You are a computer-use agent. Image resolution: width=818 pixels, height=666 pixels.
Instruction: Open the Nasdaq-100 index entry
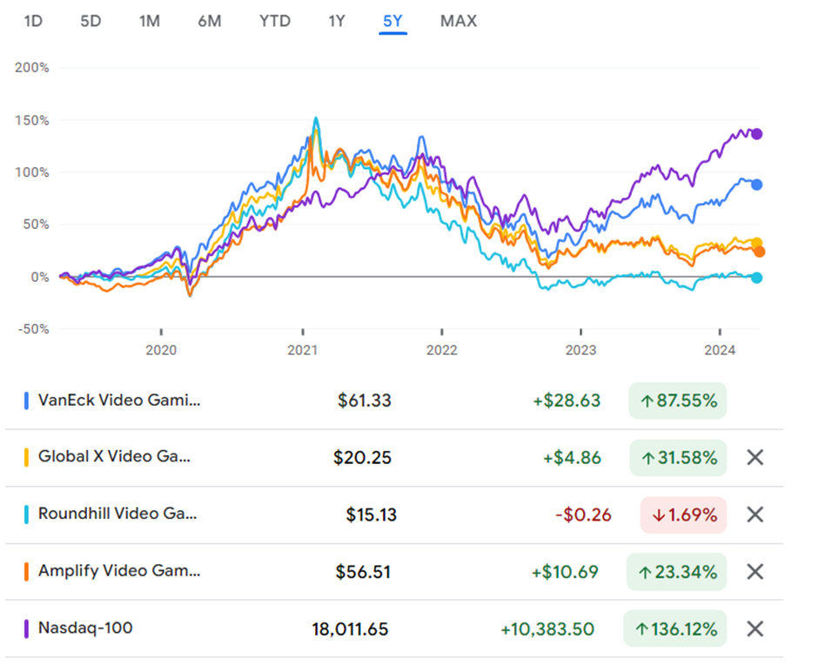coord(85,628)
